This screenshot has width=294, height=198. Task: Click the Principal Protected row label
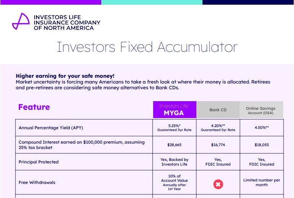[39, 162]
